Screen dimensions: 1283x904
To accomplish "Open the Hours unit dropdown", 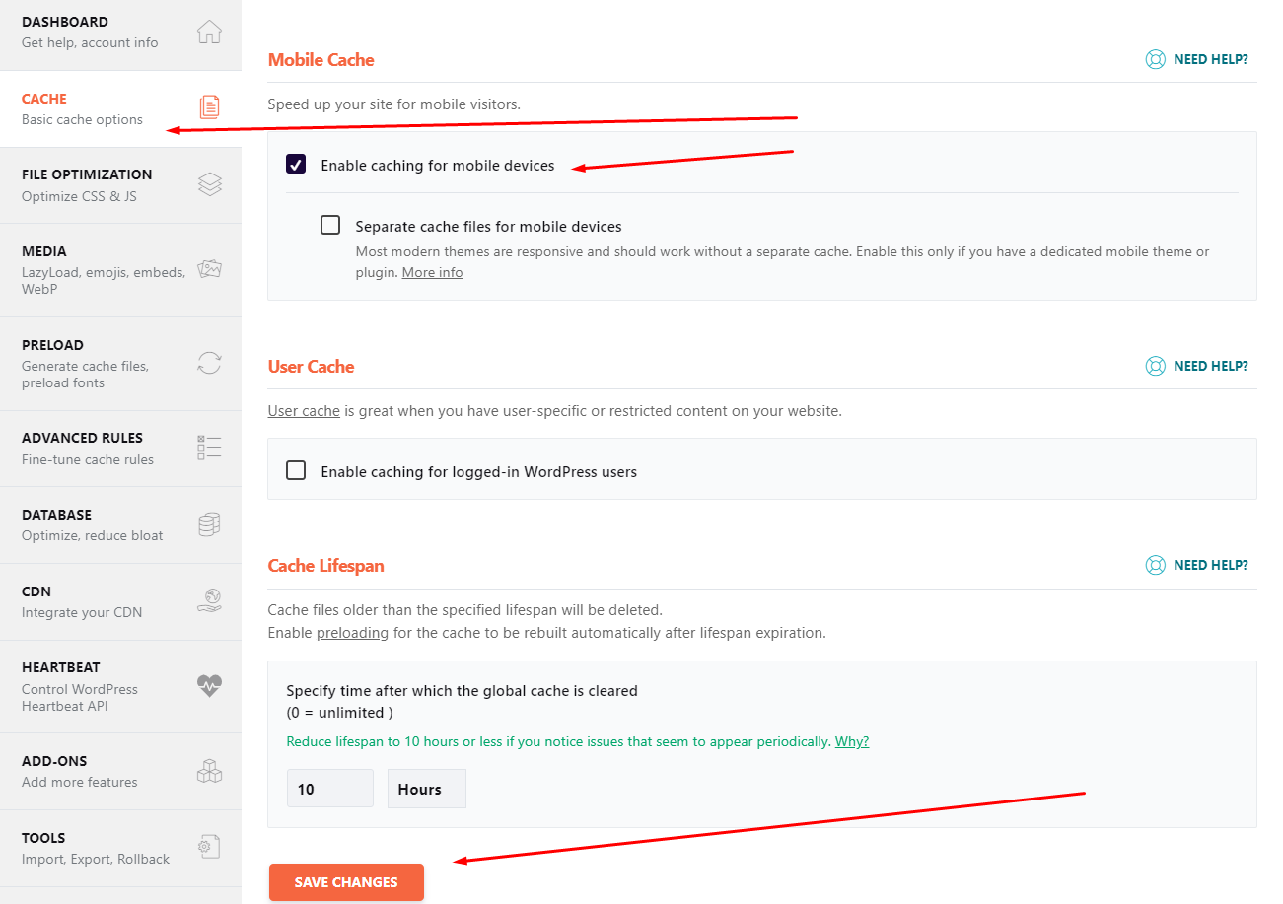I will coord(426,789).
